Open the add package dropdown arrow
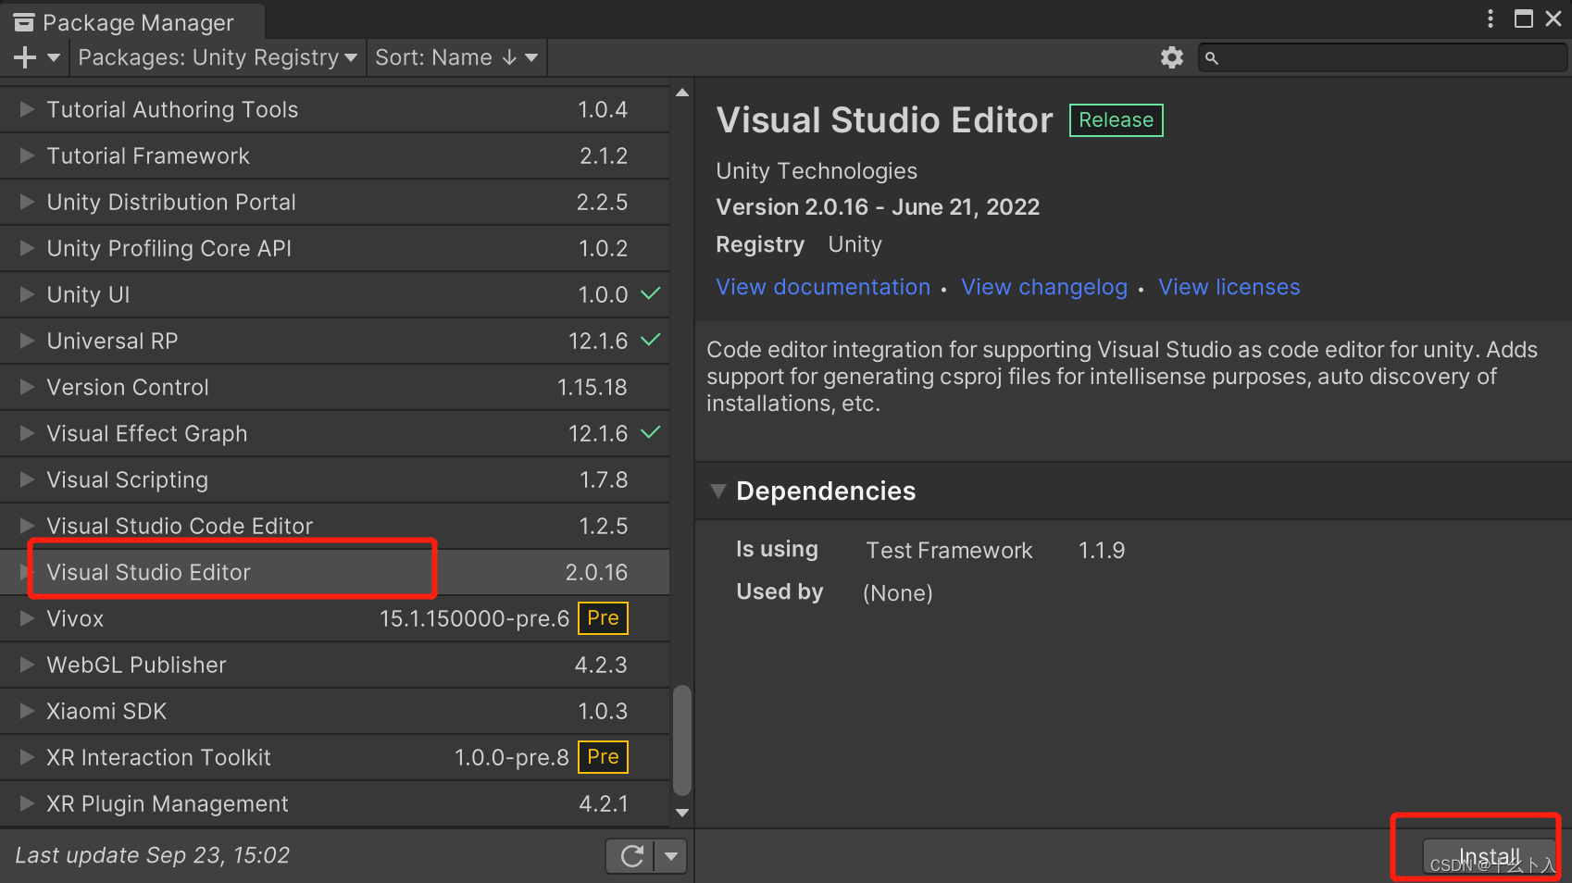The width and height of the screenshot is (1572, 883). point(54,56)
